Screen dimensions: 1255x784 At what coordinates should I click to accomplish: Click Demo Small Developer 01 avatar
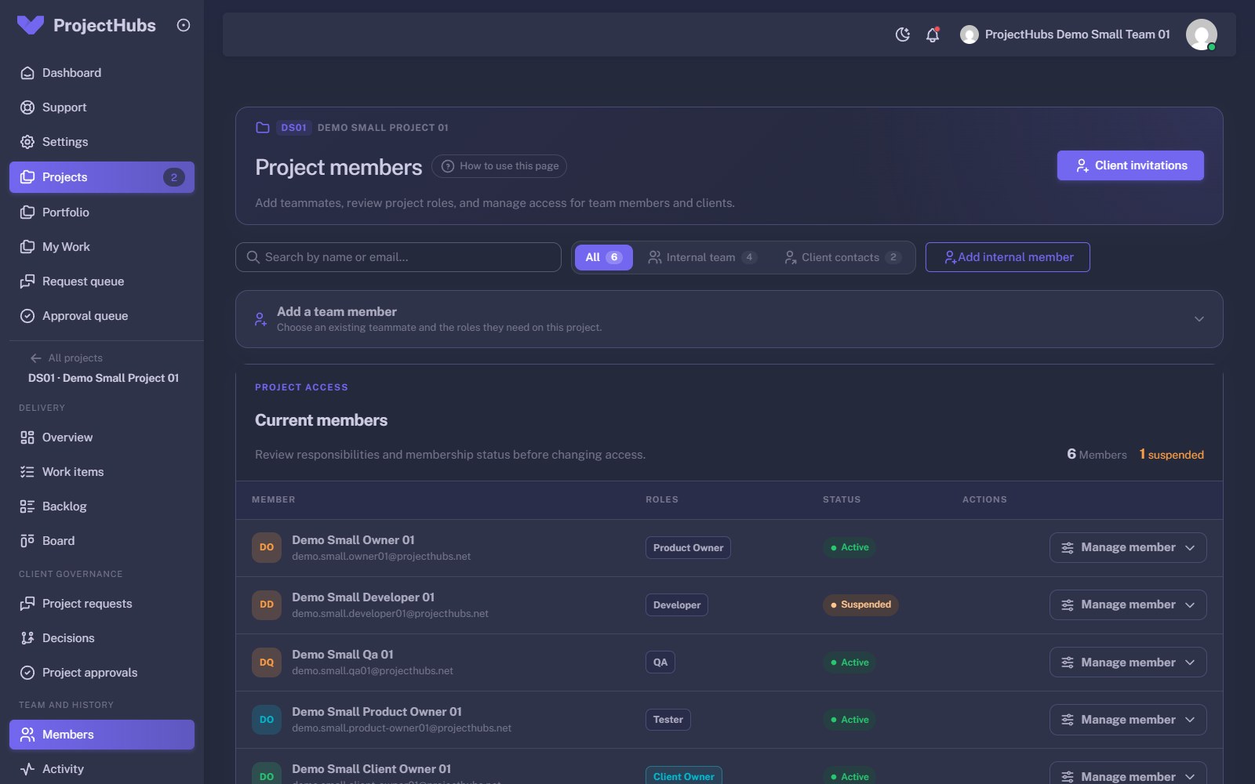click(x=267, y=605)
